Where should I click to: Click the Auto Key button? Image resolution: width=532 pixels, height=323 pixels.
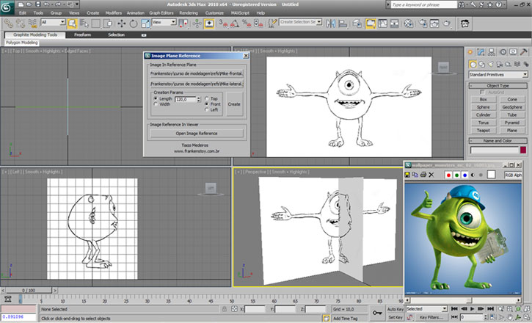click(396, 309)
